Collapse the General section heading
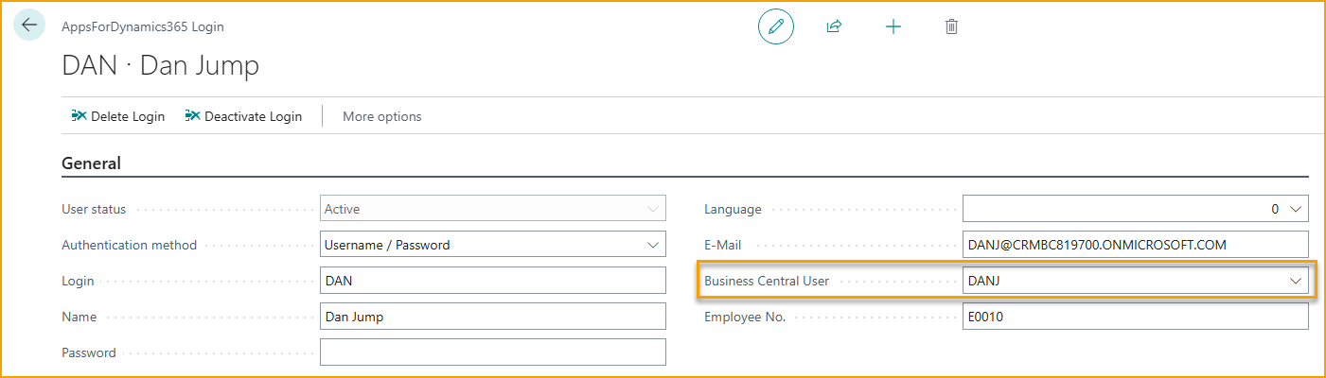 91,163
